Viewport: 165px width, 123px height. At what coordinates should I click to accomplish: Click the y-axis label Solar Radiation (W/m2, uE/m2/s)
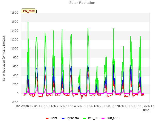pyautogui.click(x=4, y=58)
